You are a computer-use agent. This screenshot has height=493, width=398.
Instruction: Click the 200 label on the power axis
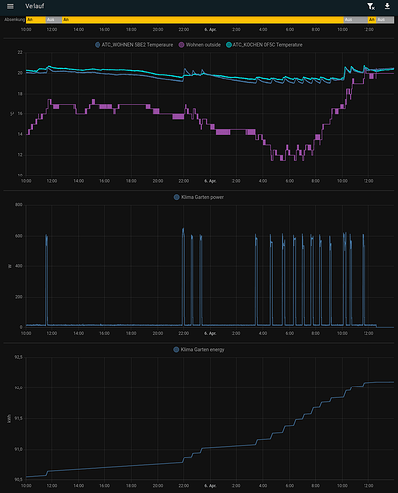tap(19, 297)
